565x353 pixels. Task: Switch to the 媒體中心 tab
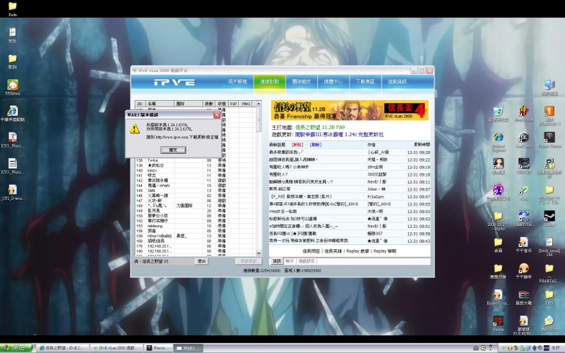pyautogui.click(x=334, y=82)
